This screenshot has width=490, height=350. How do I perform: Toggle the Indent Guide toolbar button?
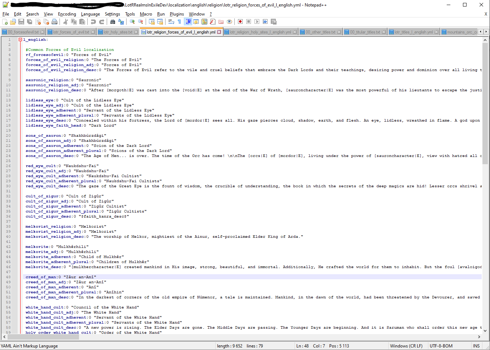click(188, 22)
